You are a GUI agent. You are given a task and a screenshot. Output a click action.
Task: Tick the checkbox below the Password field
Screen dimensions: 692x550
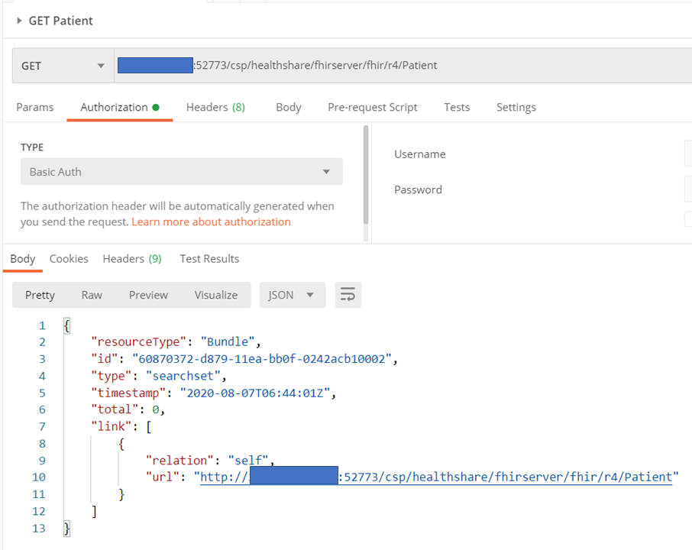(688, 220)
